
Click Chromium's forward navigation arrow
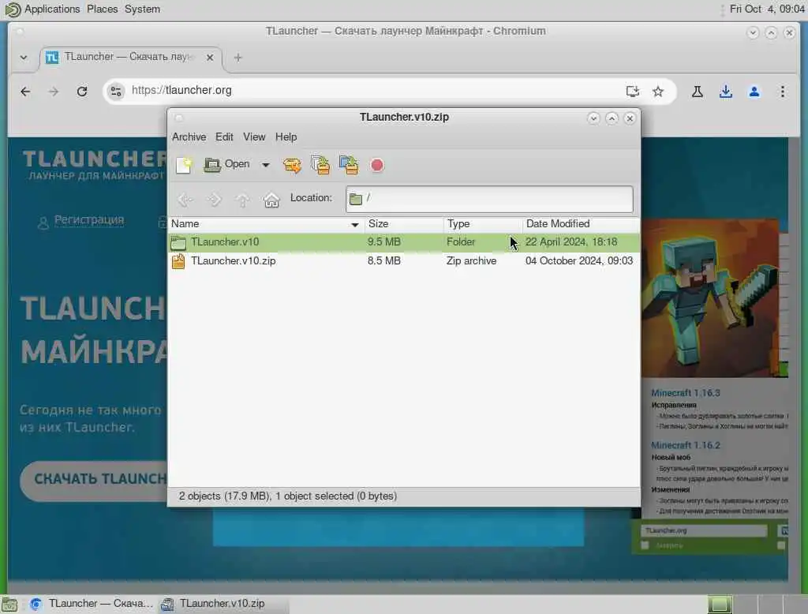(54, 92)
